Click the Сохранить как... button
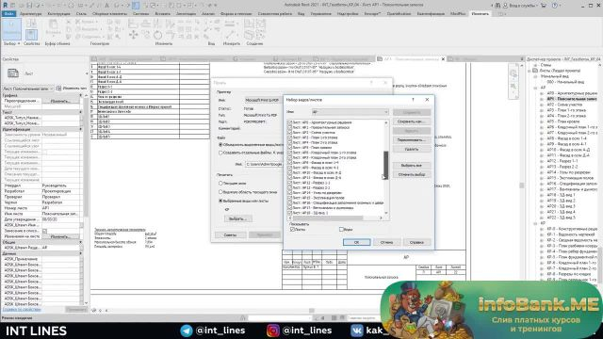The image size is (603, 339). coord(412,121)
